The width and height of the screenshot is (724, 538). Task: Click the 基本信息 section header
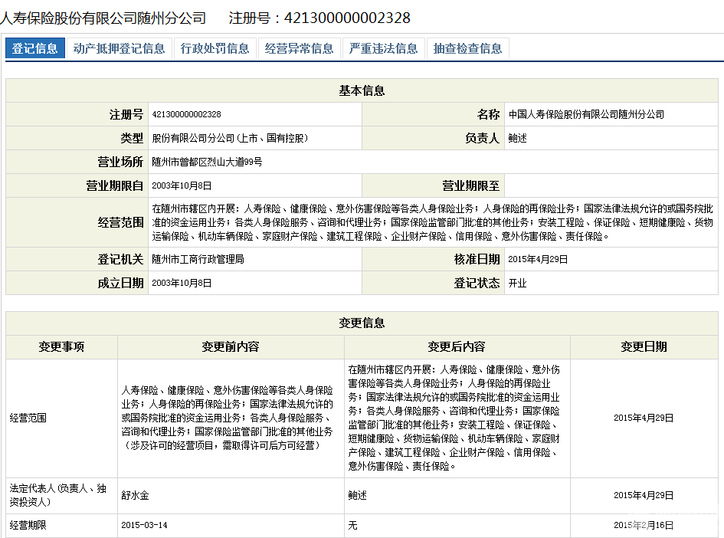click(x=362, y=90)
